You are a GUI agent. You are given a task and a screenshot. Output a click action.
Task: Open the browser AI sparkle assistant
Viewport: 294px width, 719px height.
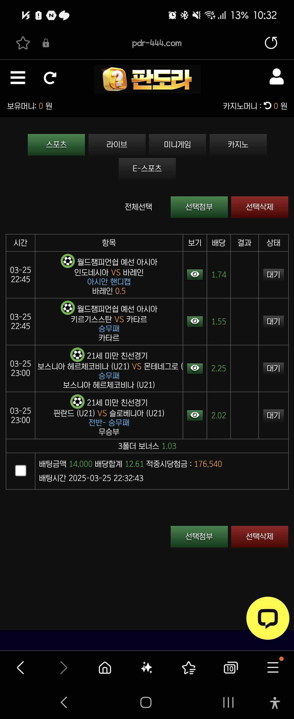146,668
